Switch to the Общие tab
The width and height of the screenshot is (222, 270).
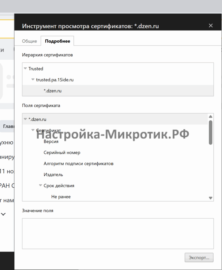click(29, 41)
